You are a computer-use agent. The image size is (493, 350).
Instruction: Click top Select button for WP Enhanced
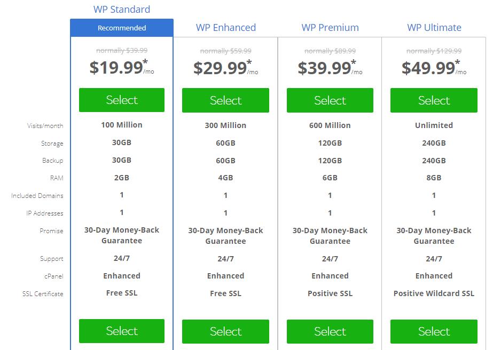[225, 100]
